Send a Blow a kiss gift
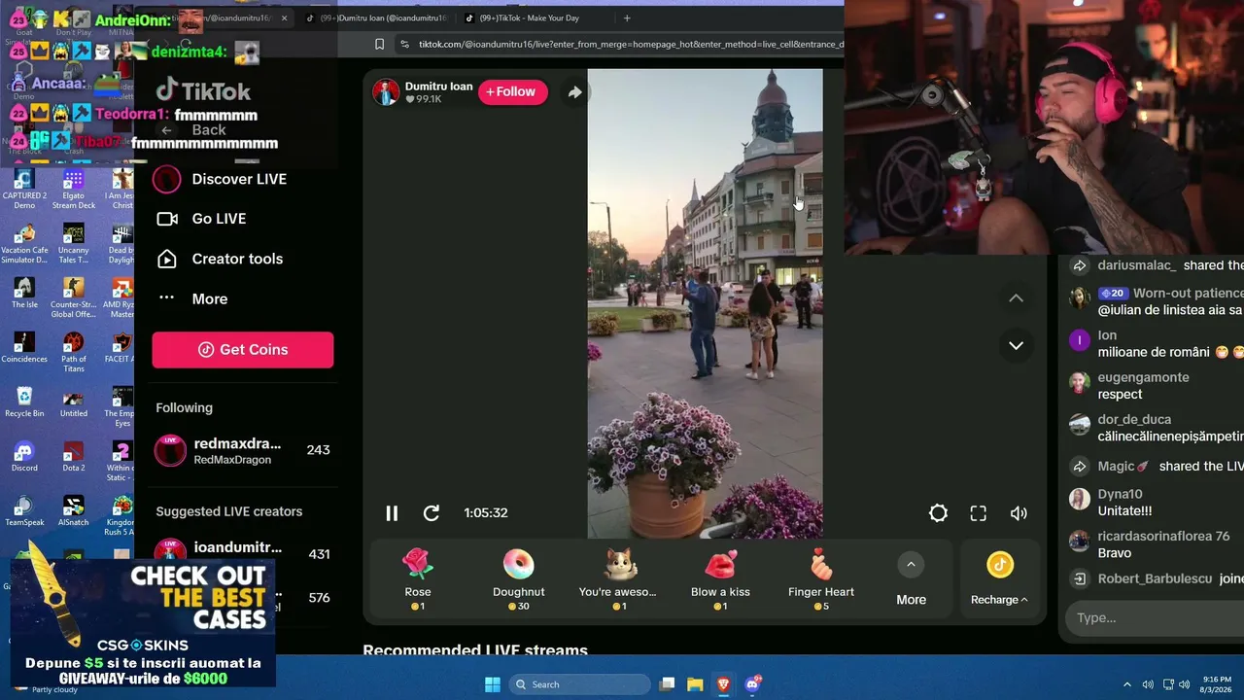Image resolution: width=1244 pixels, height=700 pixels. point(720,579)
